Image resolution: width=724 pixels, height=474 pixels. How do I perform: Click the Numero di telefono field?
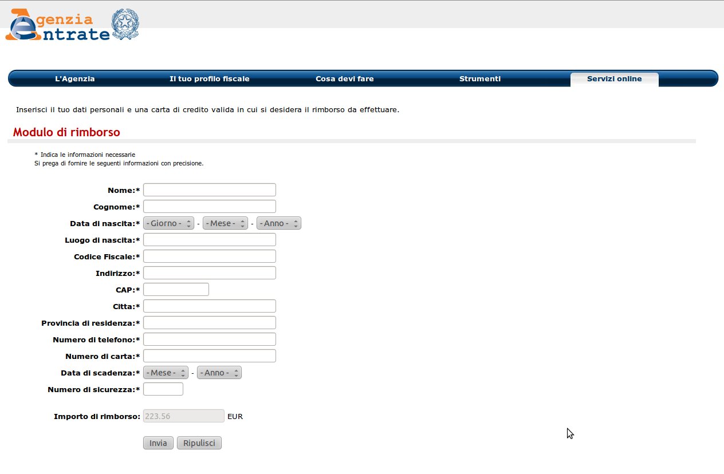point(210,339)
